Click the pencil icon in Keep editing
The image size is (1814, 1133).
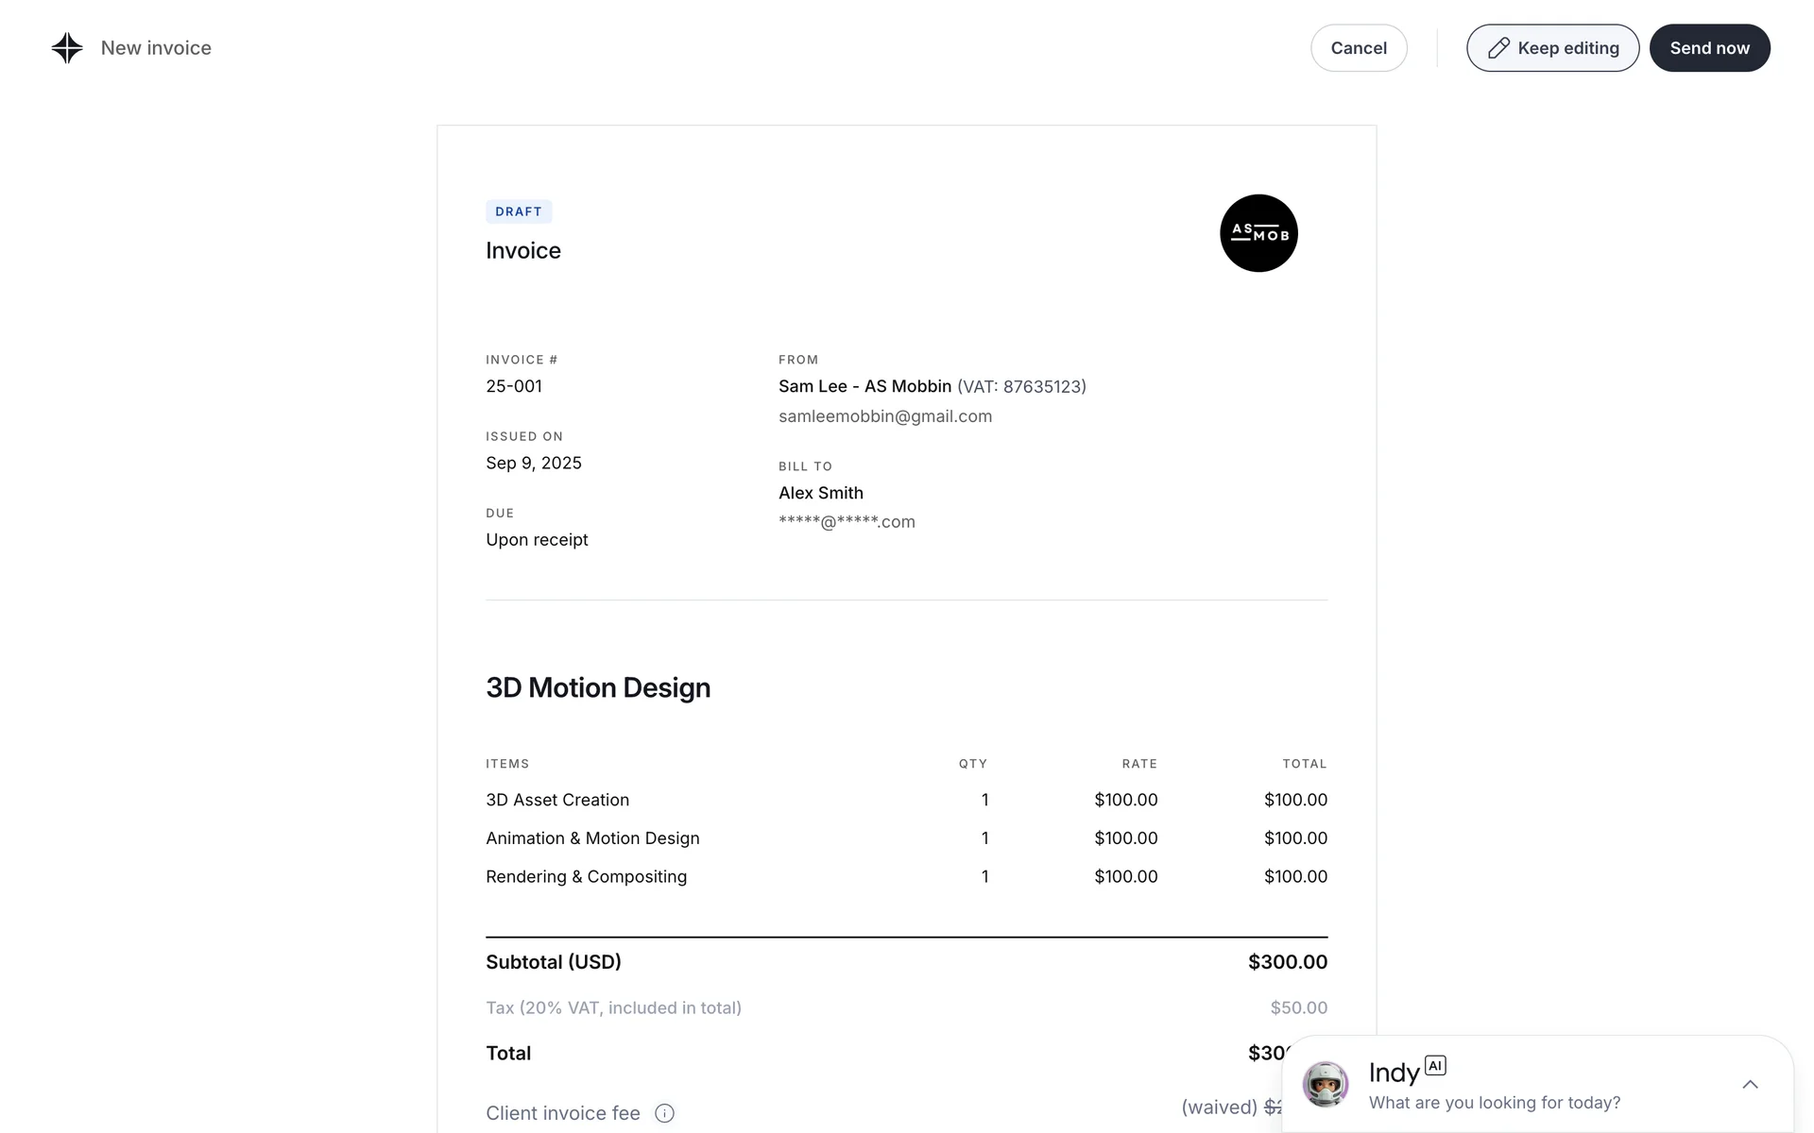(x=1497, y=48)
